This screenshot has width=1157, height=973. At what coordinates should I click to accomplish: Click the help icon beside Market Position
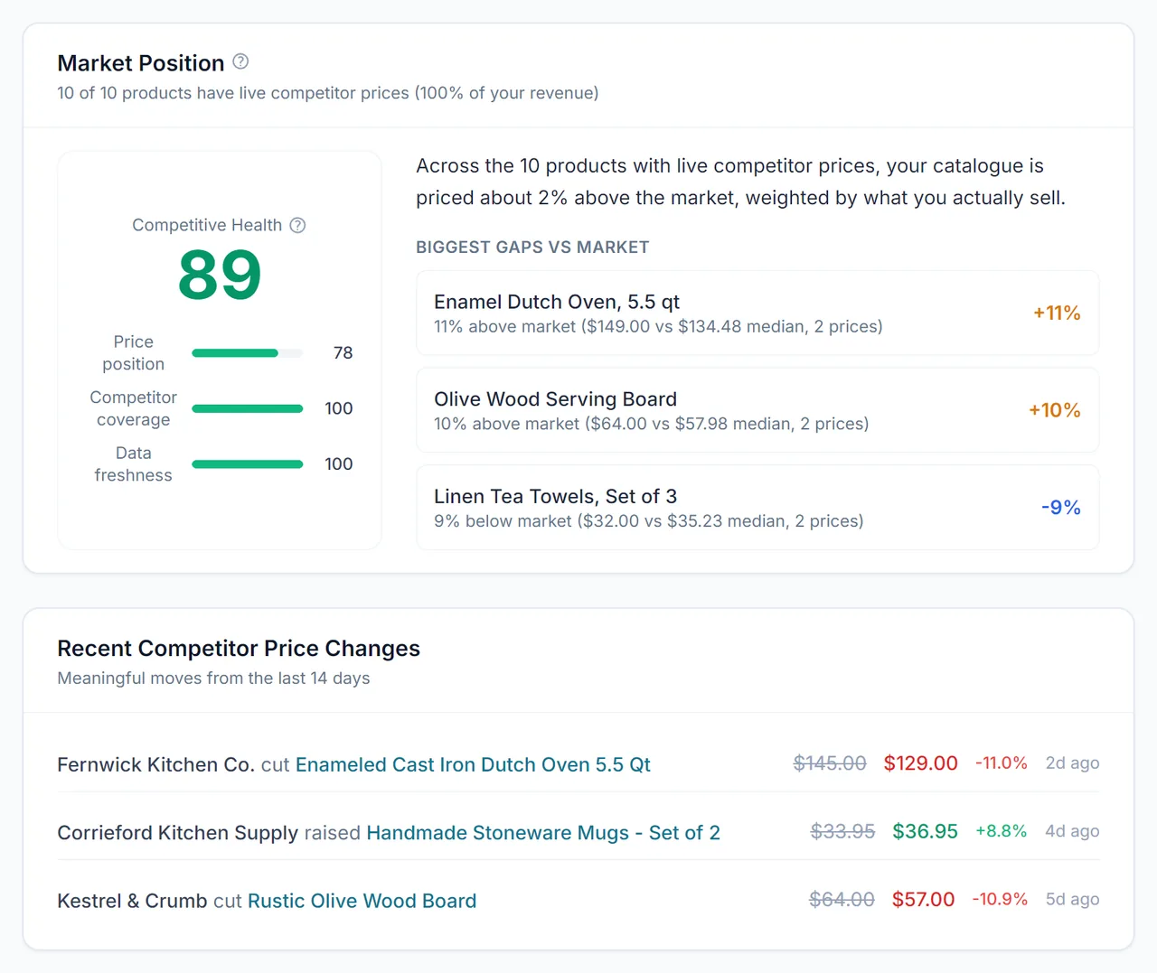[x=240, y=61]
